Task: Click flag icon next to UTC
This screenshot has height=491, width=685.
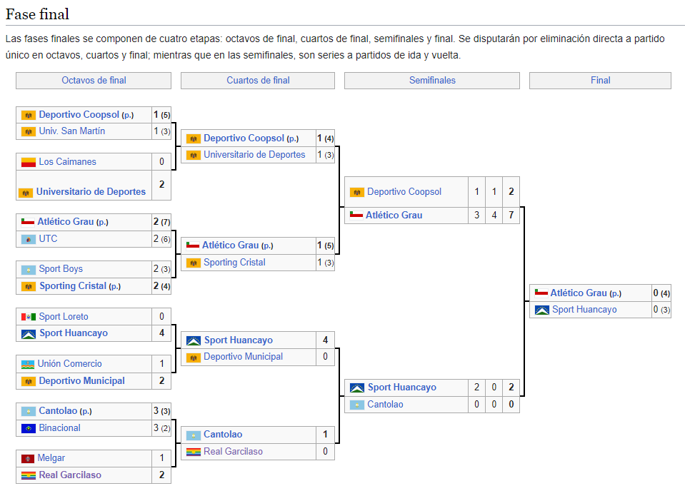Action: 29,239
